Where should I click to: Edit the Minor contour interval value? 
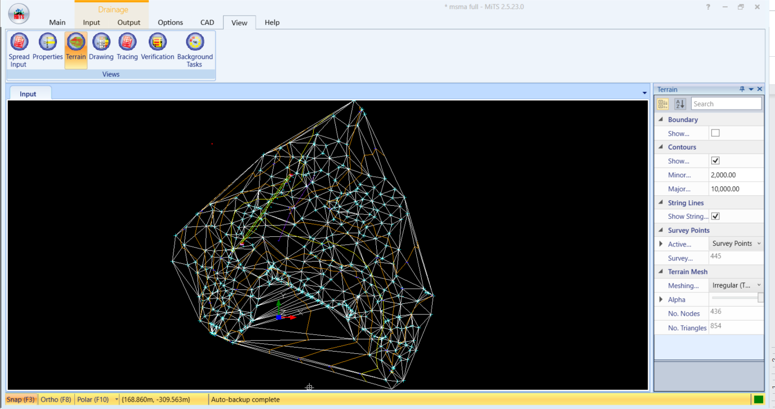[x=736, y=175]
